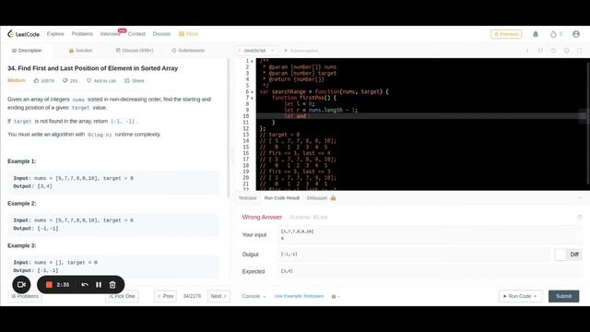This screenshot has height=332, width=590.
Task: Open the user profile avatar
Action: [x=576, y=34]
